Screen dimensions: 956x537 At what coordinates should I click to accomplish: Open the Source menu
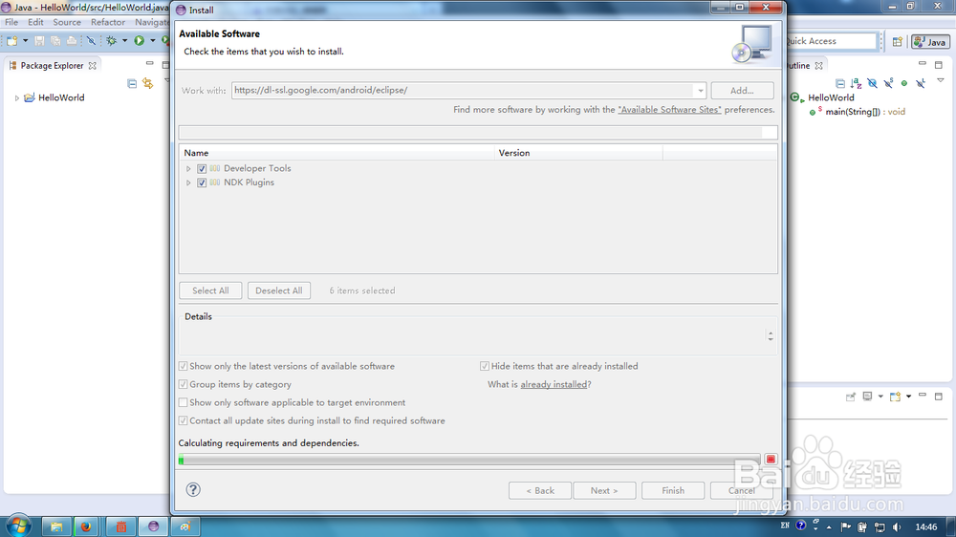(x=67, y=22)
